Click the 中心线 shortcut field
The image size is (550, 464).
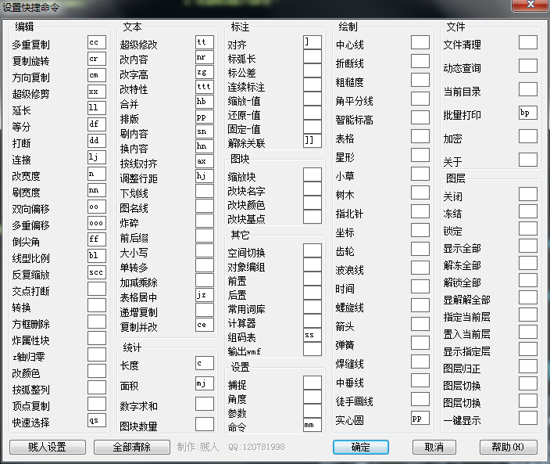click(420, 42)
